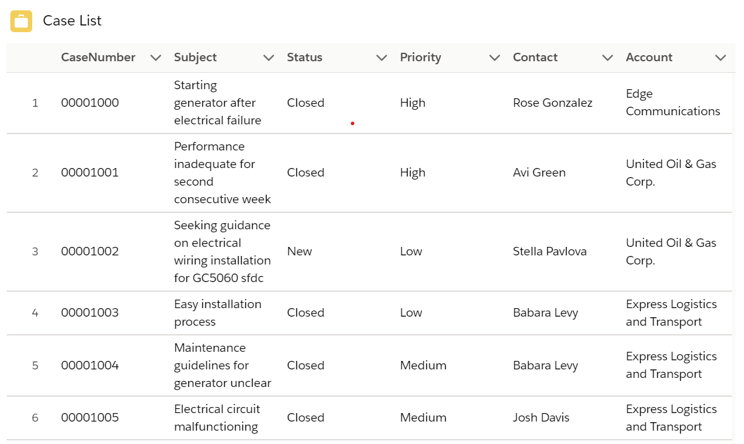Open the Priority column dropdown
The height and width of the screenshot is (444, 744).
[x=494, y=58]
